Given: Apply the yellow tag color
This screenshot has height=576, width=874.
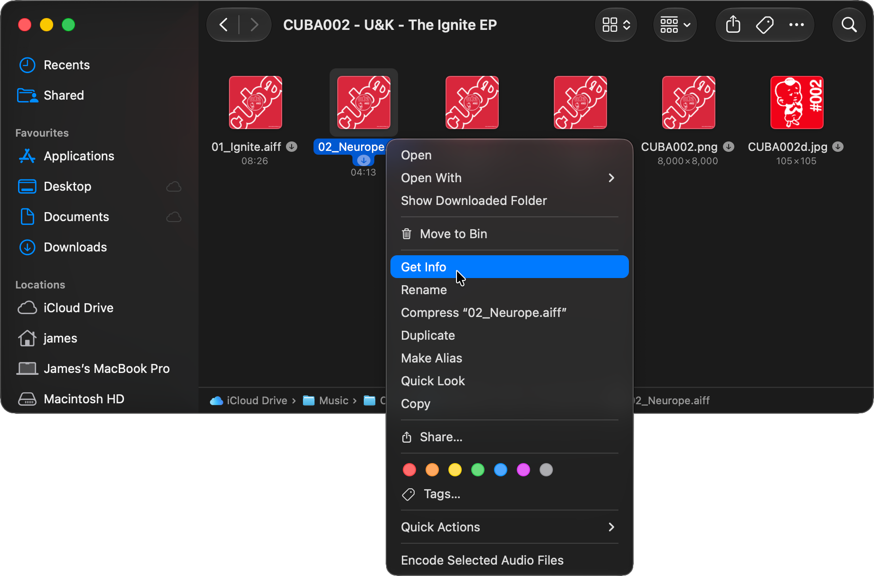Looking at the screenshot, I should 455,470.
